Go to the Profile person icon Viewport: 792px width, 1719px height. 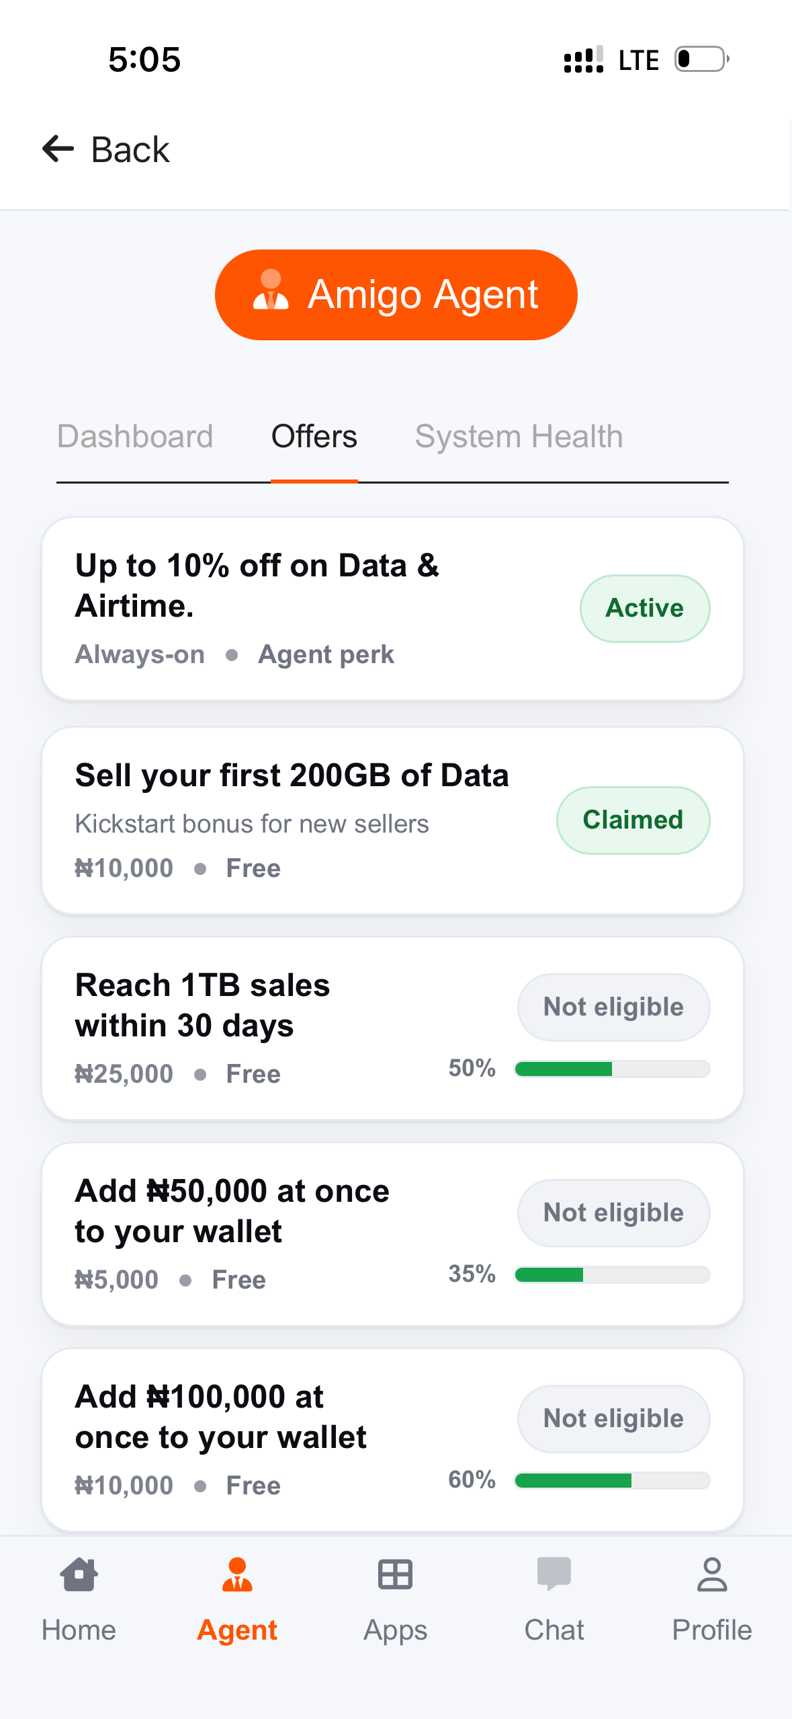tap(712, 1574)
